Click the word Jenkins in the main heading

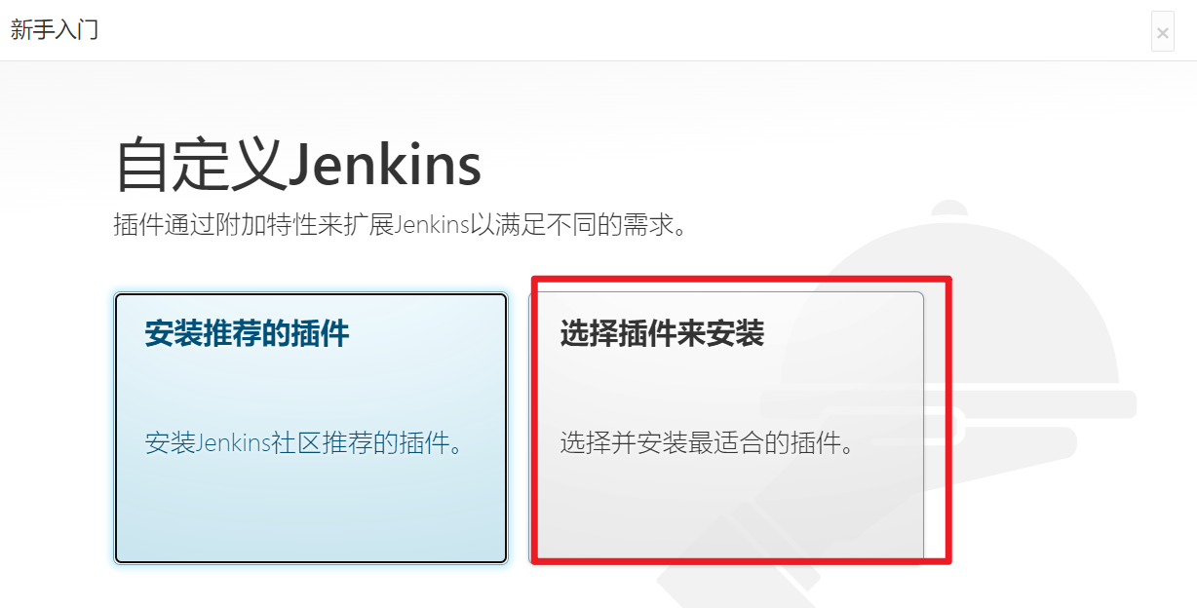pyautogui.click(x=384, y=166)
